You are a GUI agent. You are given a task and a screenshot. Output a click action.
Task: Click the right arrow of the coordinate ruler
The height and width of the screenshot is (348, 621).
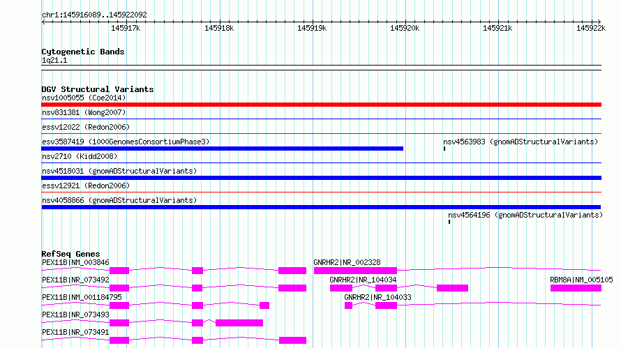[x=599, y=22]
